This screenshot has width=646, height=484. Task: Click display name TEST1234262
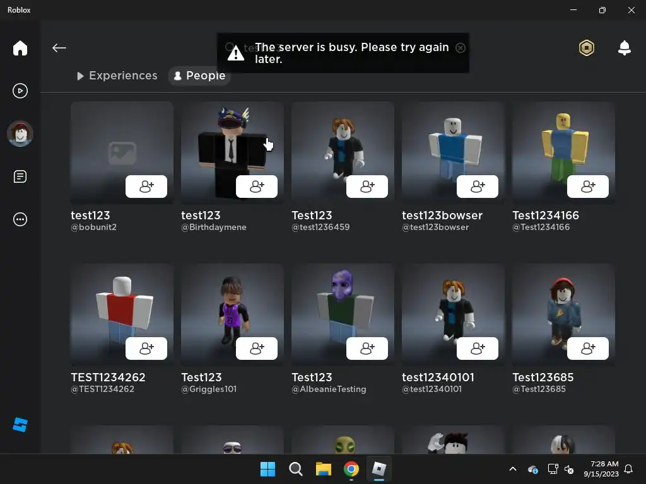pos(108,377)
